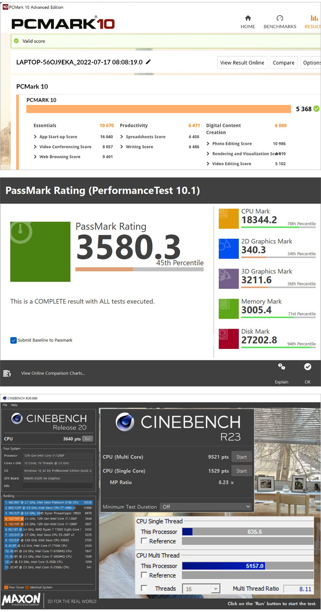Click View Online Comparison Charts link
The height and width of the screenshot is (612, 321).
coord(53,373)
